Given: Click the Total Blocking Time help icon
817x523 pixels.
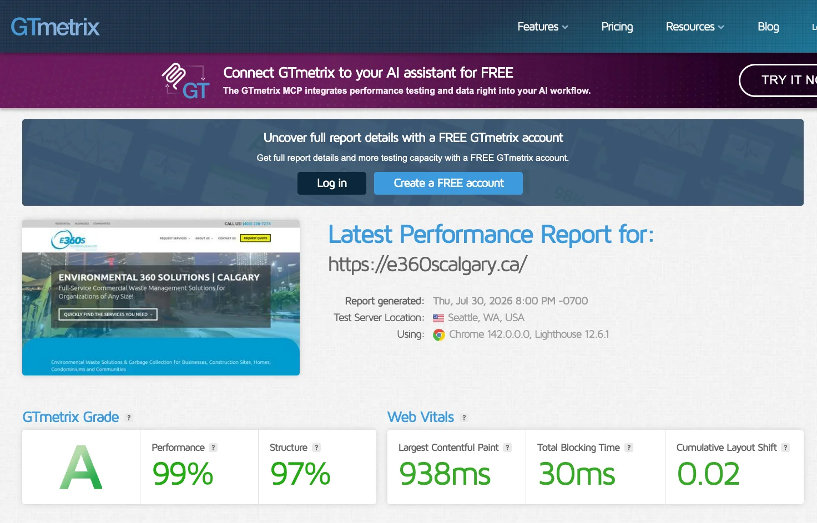Looking at the screenshot, I should (x=629, y=448).
